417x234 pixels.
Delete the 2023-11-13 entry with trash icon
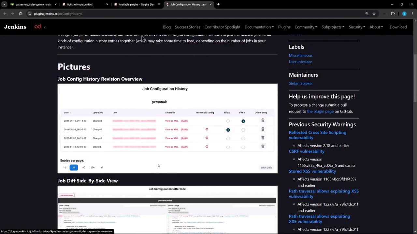[x=263, y=147]
